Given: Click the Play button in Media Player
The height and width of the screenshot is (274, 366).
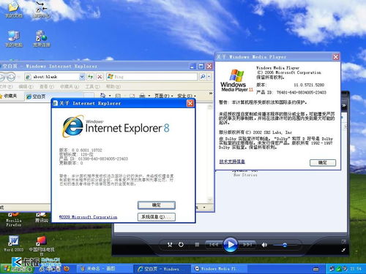Looking at the screenshot, I should [230, 244].
